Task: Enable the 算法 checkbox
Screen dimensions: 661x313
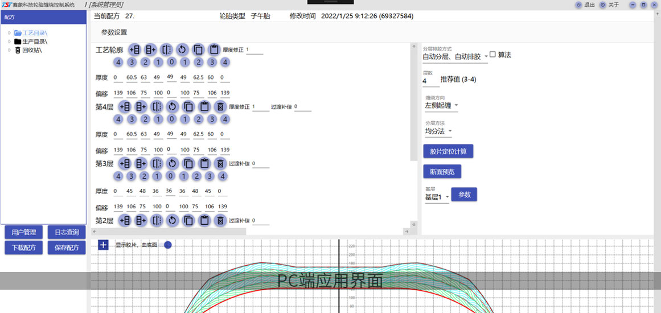Action: click(x=493, y=55)
